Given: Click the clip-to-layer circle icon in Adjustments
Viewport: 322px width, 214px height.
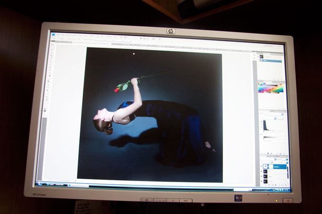Looking at the screenshot, I should pyautogui.click(x=268, y=153).
